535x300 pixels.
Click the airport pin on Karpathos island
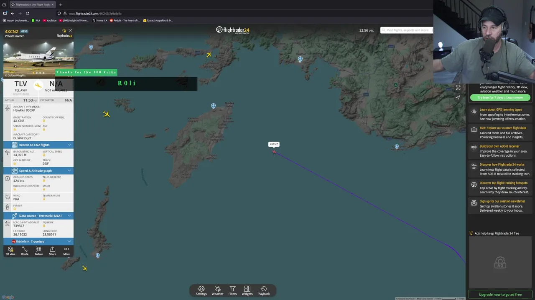point(98,255)
